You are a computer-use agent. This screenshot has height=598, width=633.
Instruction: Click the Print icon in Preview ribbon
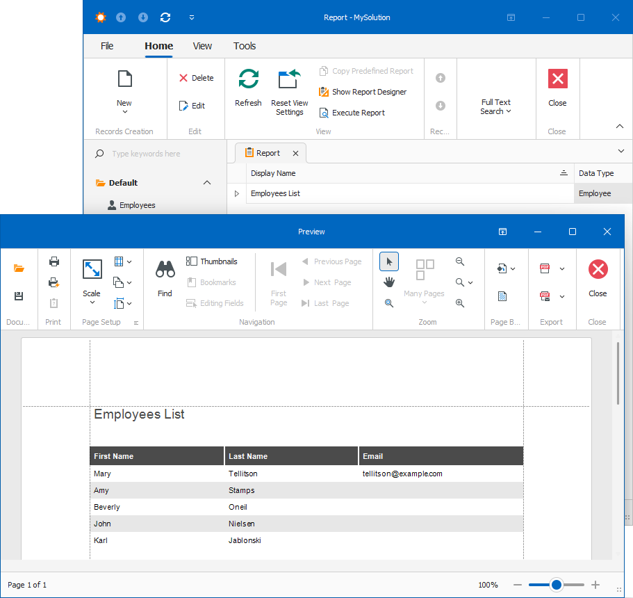pyautogui.click(x=54, y=261)
